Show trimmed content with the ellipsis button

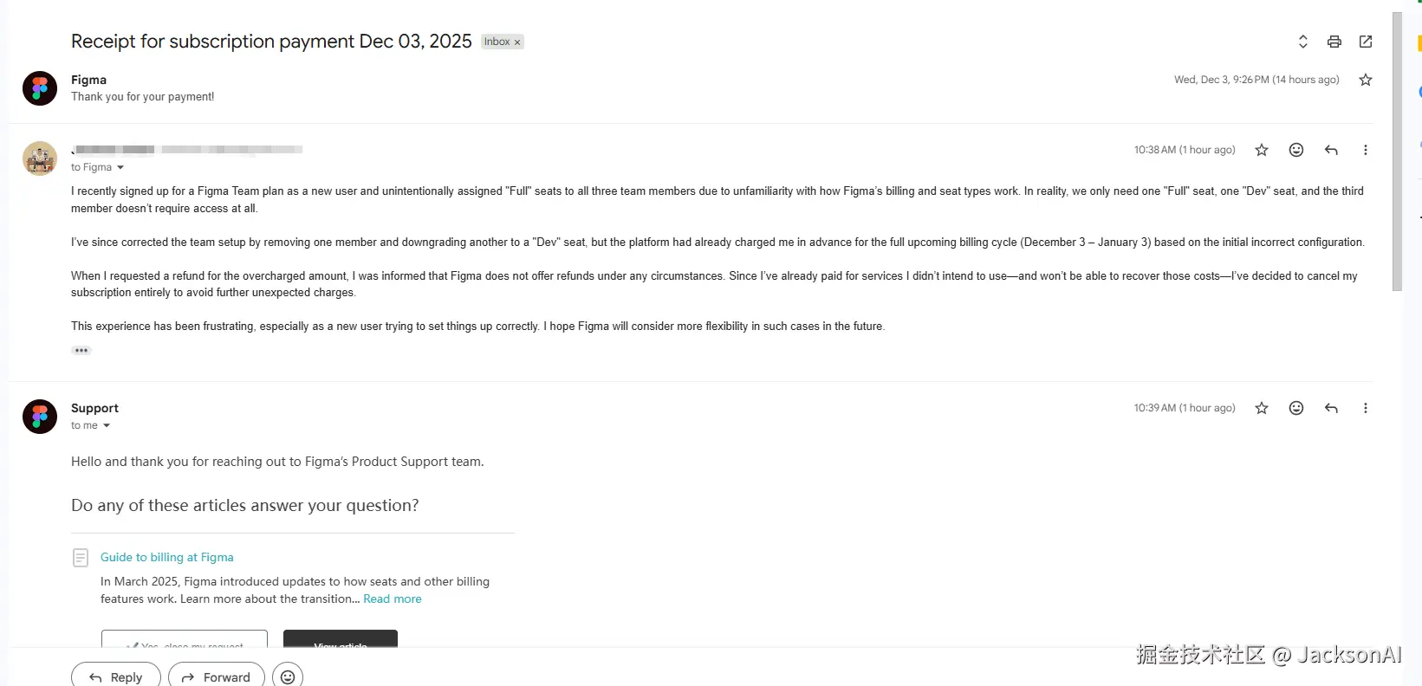81,351
